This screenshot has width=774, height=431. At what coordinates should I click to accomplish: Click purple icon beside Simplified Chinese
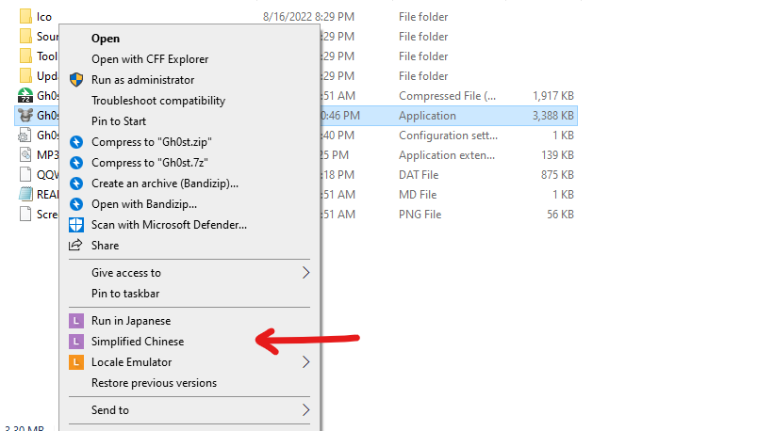pos(76,342)
